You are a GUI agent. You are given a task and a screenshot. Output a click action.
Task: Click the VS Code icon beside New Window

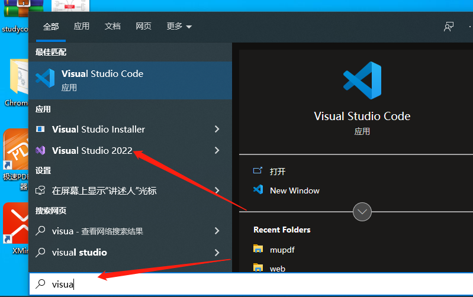[x=258, y=190]
